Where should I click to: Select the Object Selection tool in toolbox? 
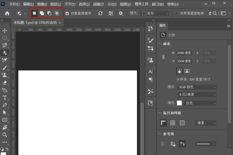pos(5,53)
